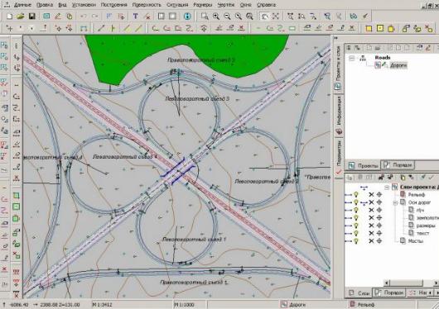This screenshot has height=309, width=439.
Task: Click the open folder icon in toolbar
Action: 21,17
